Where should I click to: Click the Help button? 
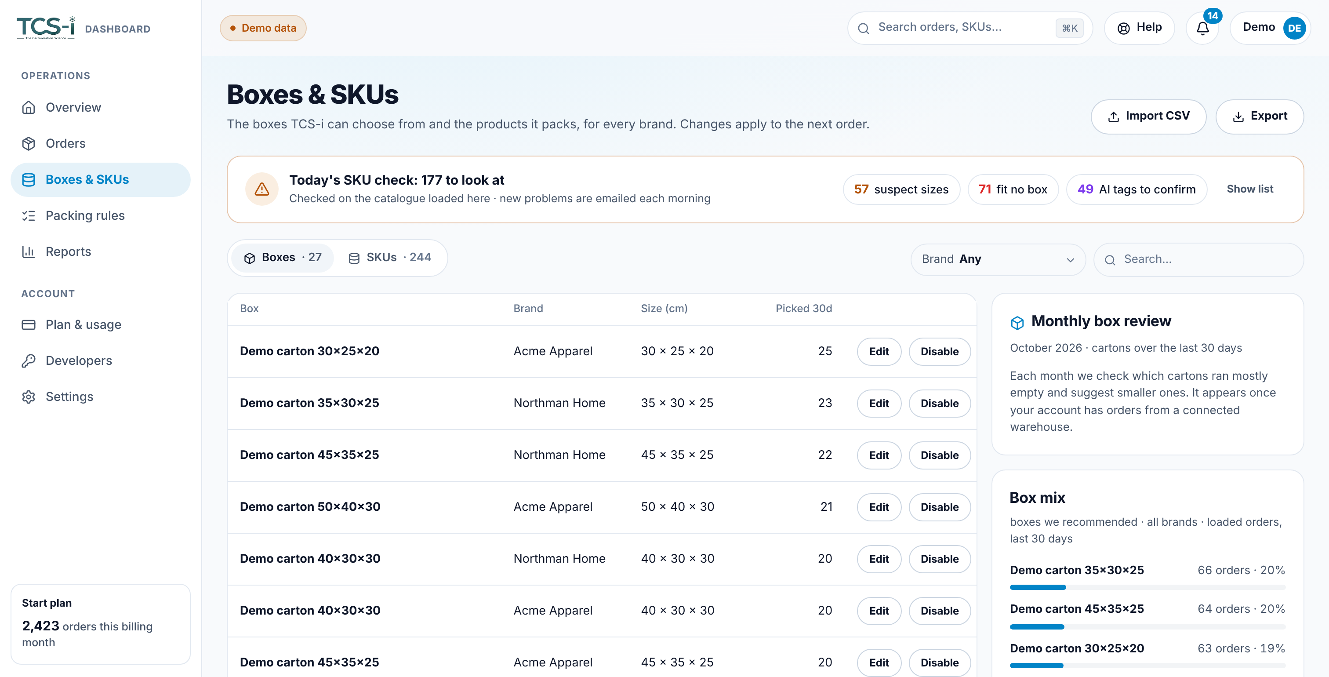point(1139,28)
